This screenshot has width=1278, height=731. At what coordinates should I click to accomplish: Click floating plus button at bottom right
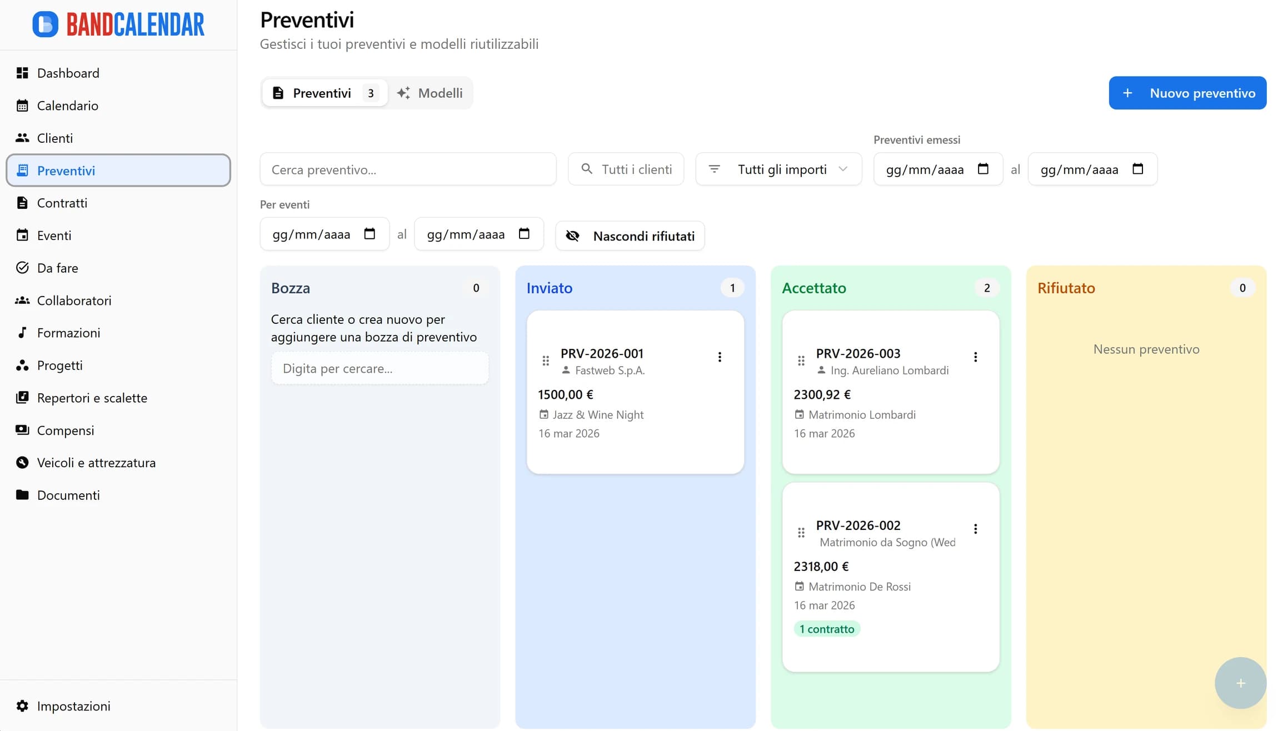[x=1240, y=683]
